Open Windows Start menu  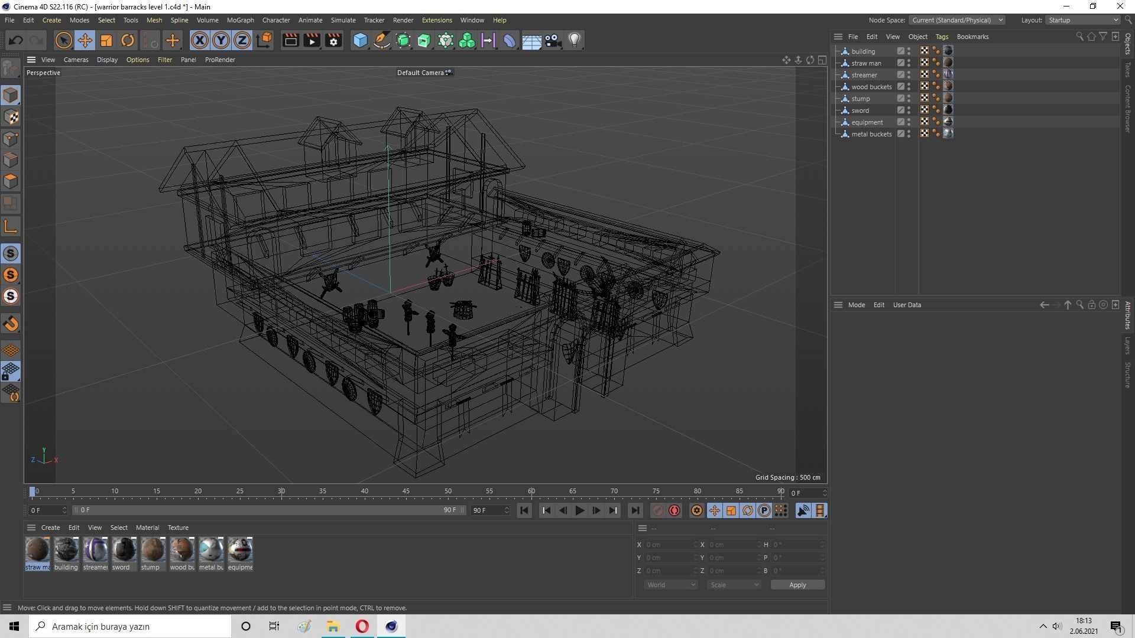pos(14,626)
